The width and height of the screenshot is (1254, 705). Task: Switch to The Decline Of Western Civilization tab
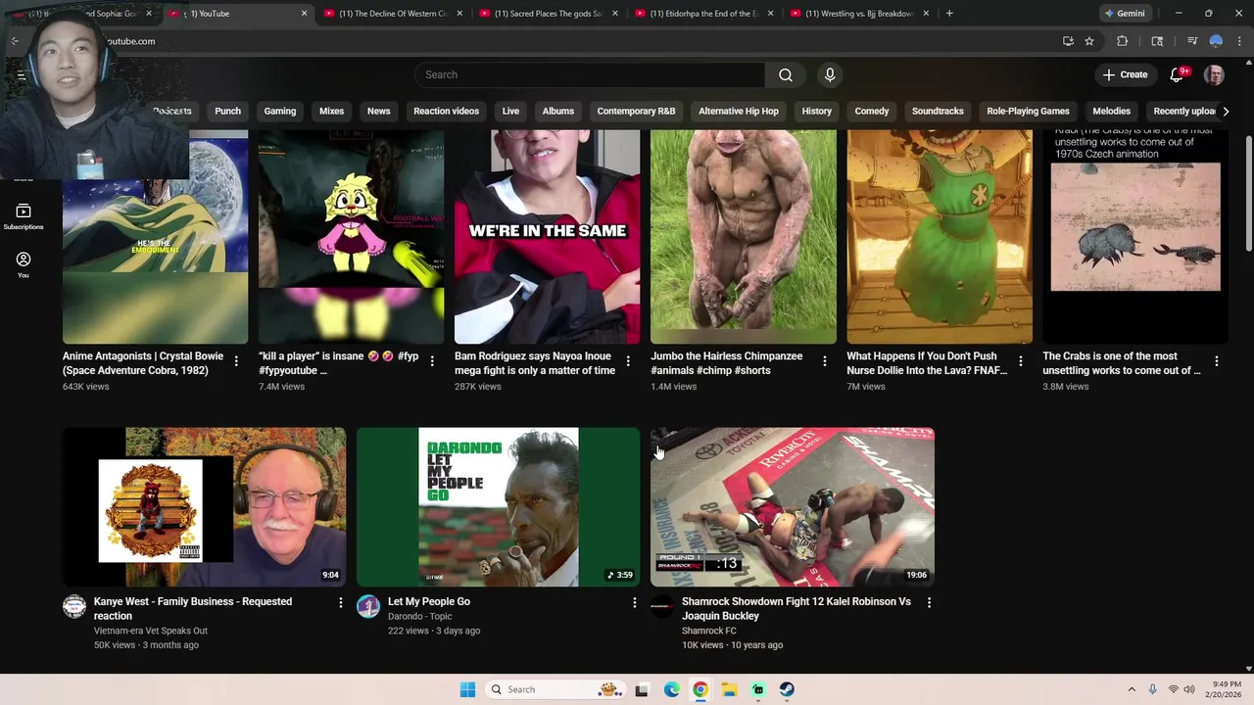tap(392, 14)
